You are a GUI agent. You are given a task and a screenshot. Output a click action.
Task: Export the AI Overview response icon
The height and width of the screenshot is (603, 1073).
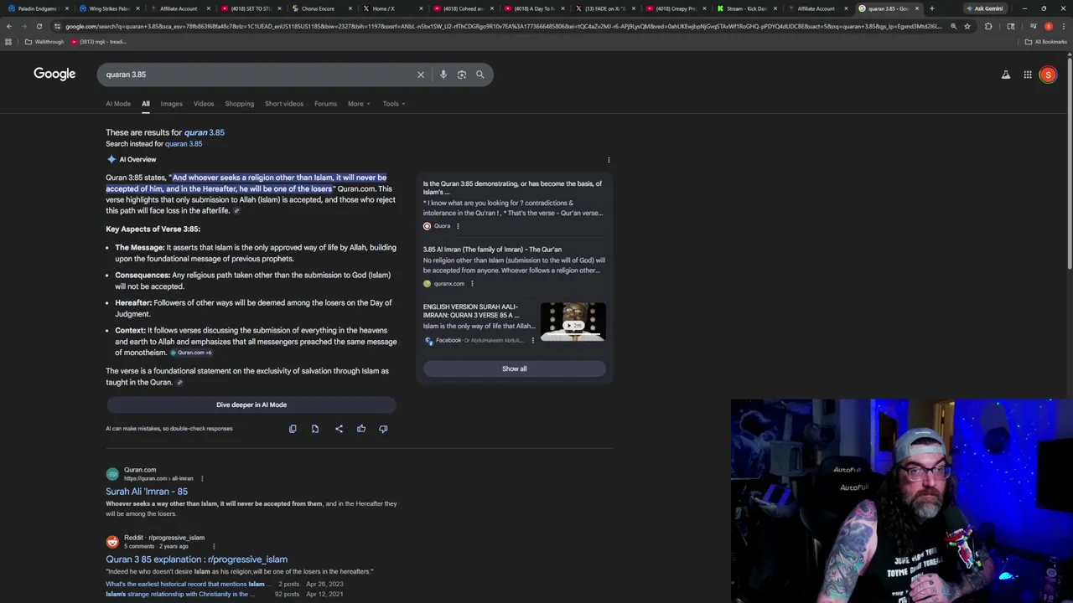click(x=315, y=429)
